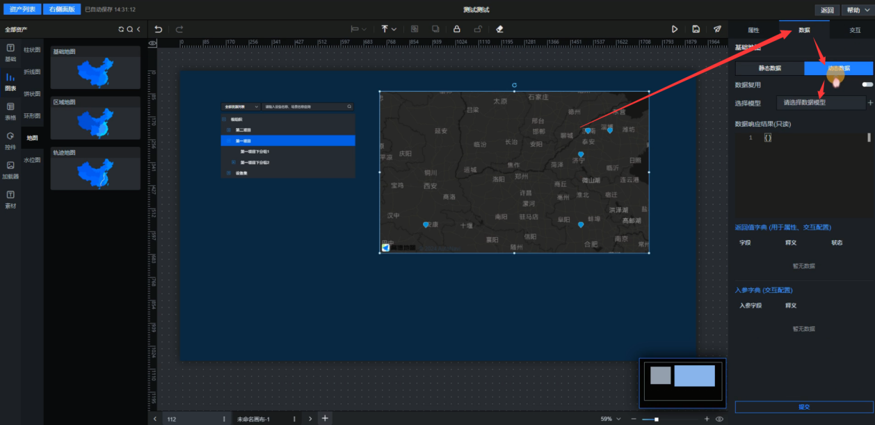875x425 pixels.
Task: Switch to the 交互 tab
Action: click(x=855, y=30)
